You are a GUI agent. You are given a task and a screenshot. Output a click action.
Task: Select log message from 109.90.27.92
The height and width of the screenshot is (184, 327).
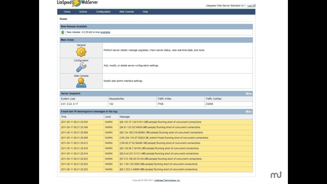(160, 143)
